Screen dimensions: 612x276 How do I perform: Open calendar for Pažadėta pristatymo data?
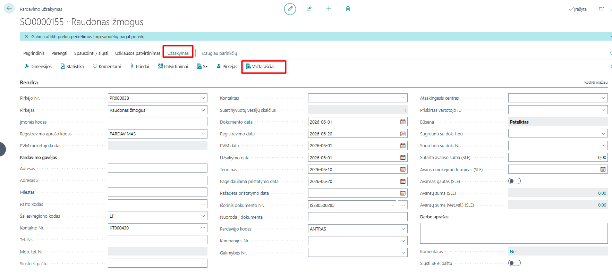coord(403,193)
